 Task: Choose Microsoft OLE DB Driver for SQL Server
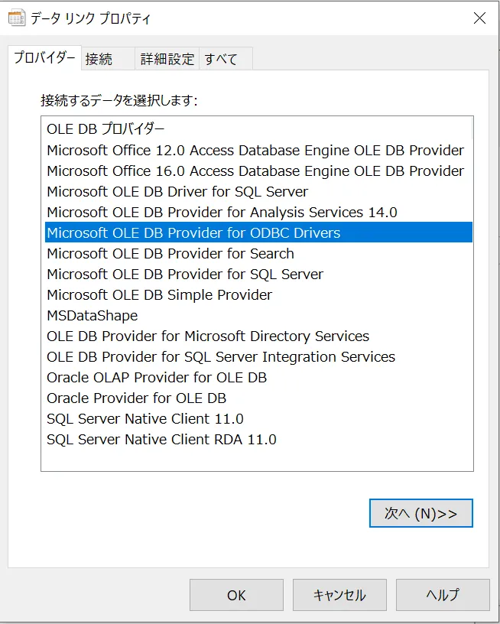click(177, 192)
